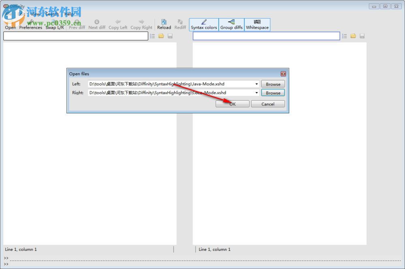This screenshot has height=269, width=405.
Task: Click left pane 'Line 1, column 1' status
Action: point(21,250)
